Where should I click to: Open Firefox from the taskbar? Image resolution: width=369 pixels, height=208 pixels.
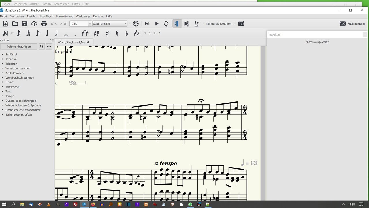tap(93, 204)
